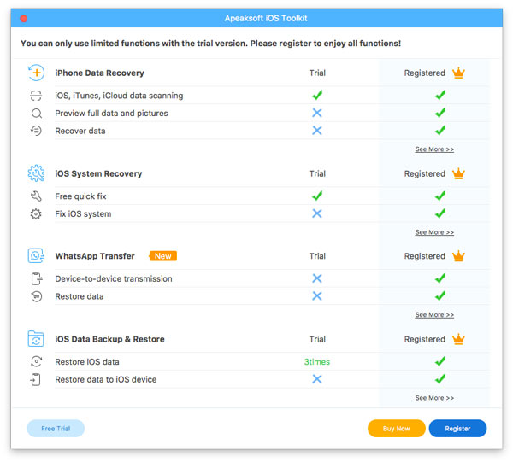Click the crown icon in iOS System Recovery header
The width and height of the screenshot is (513, 462).
tap(458, 173)
